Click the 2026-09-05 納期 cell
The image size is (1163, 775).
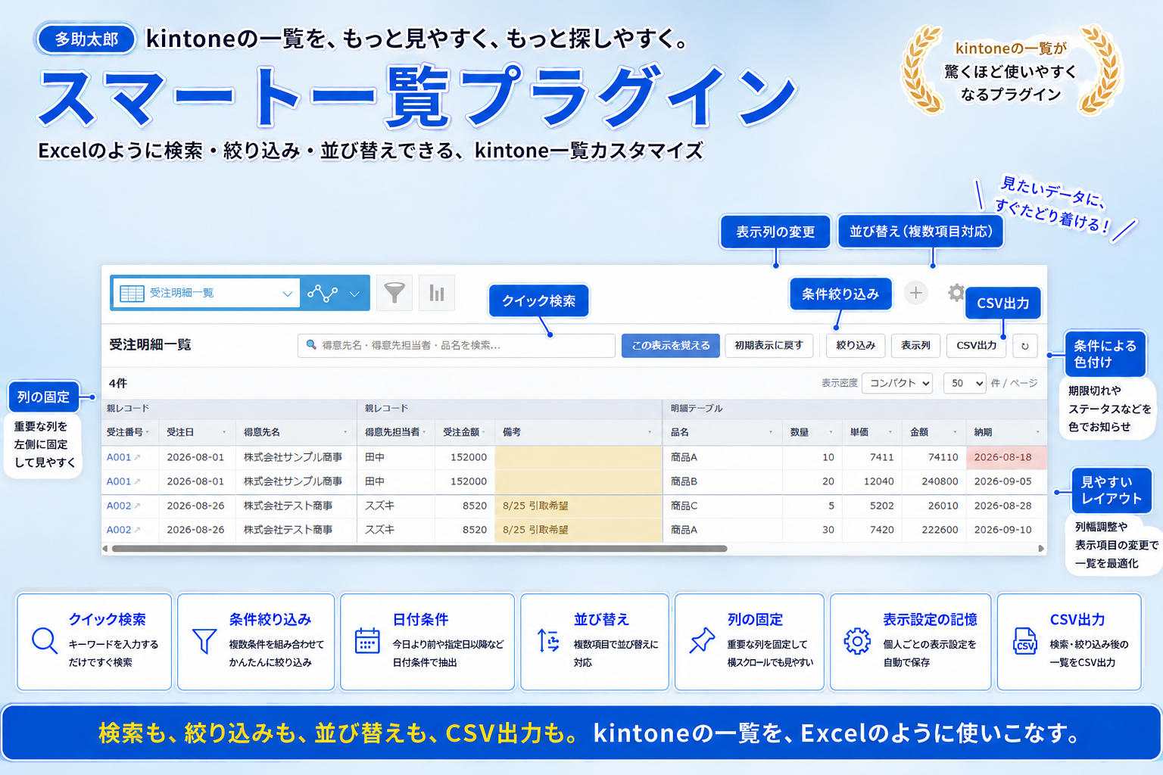tap(1006, 481)
